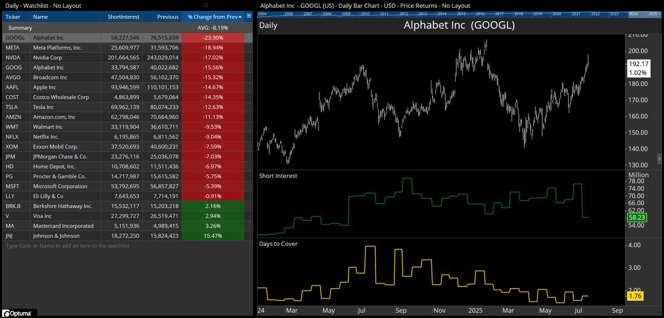Click the yellow 1.76 days to cover tag
Viewport: 664px width, 318px height.
pyautogui.click(x=635, y=296)
